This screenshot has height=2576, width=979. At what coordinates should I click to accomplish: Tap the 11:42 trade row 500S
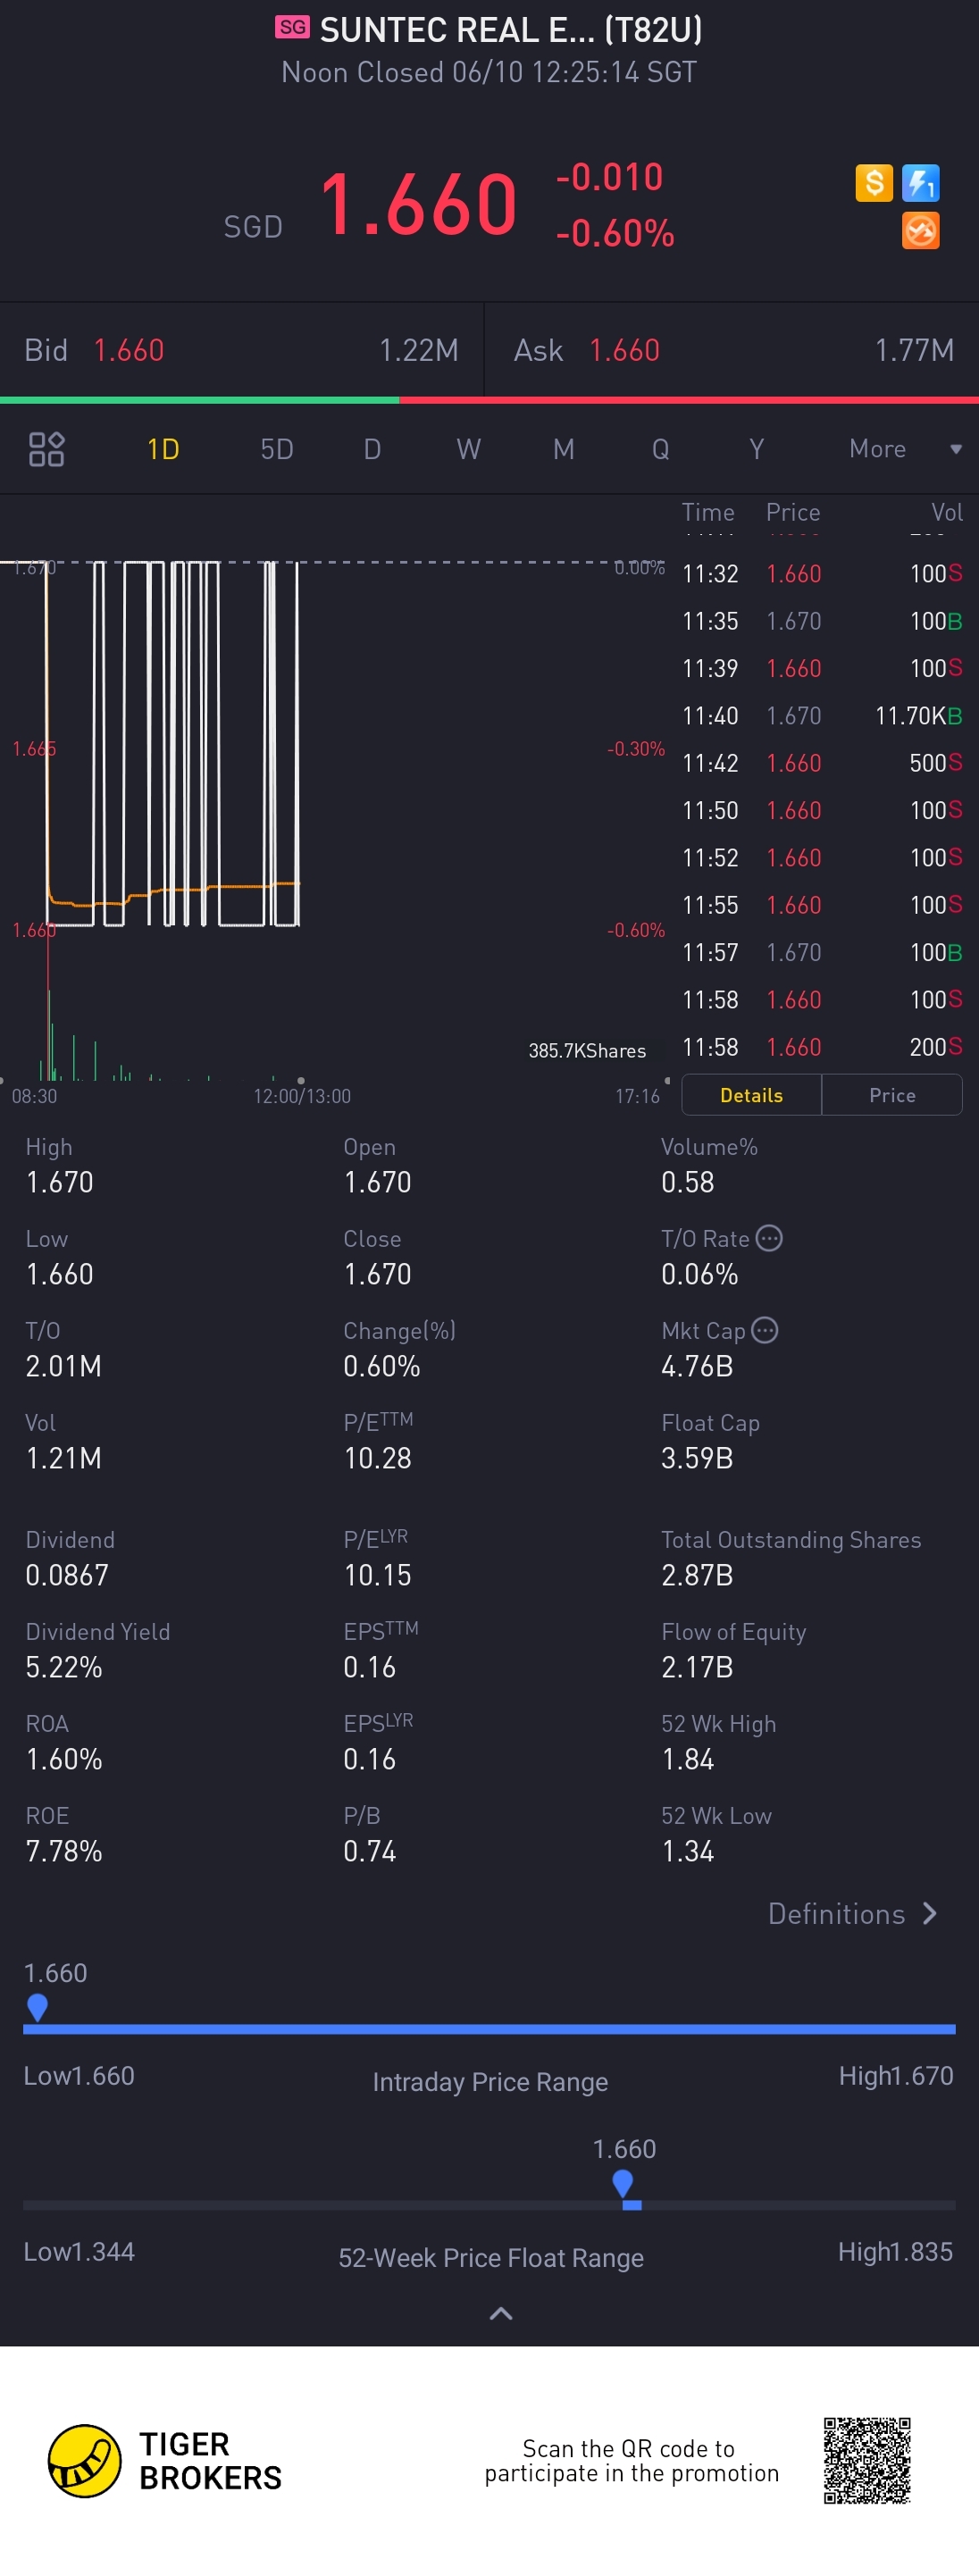821,763
